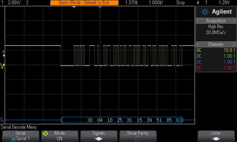Click the Channels panel header

click(216, 44)
